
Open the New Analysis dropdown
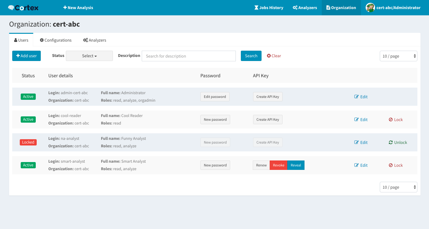coord(78,8)
